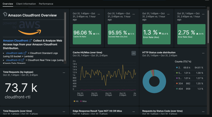212x117 pixels.
Task: Expand Edge Response Result Type panel options
Action: tap(134, 111)
